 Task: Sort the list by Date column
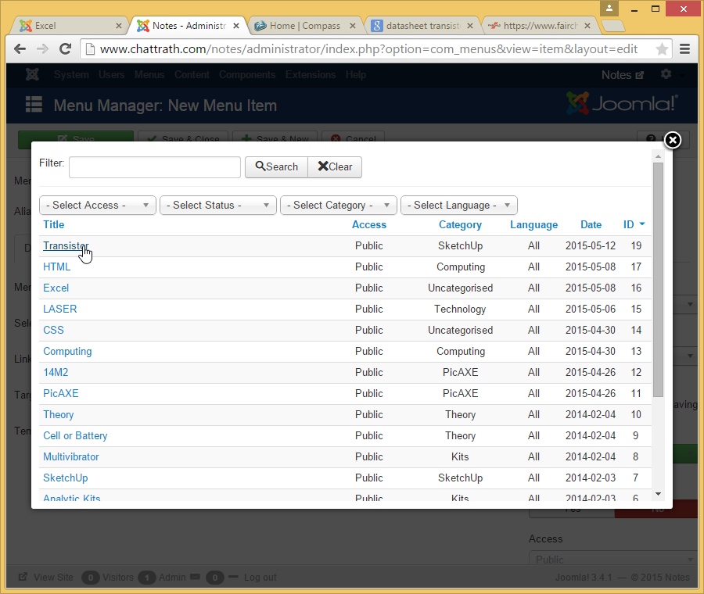[591, 224]
